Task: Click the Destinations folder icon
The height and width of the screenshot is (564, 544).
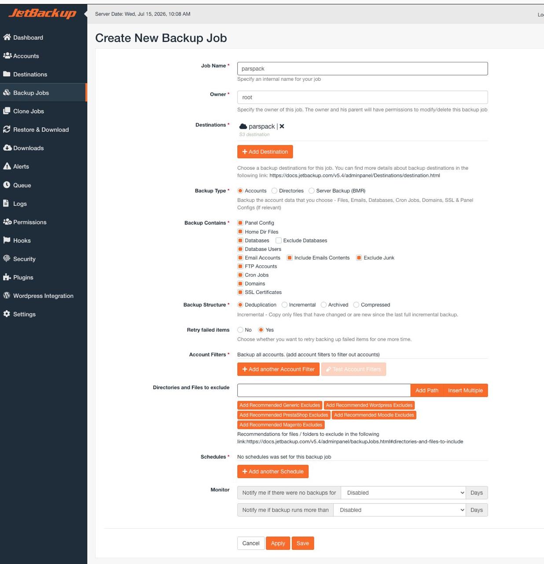Action: click(7, 74)
